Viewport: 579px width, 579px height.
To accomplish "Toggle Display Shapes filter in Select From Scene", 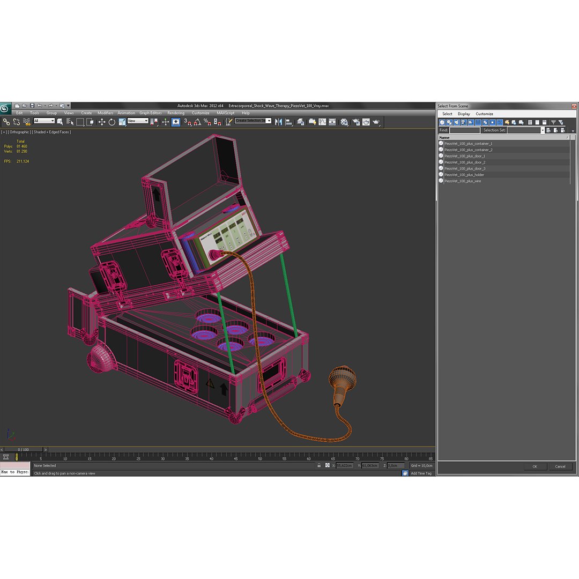I will pyautogui.click(x=449, y=122).
